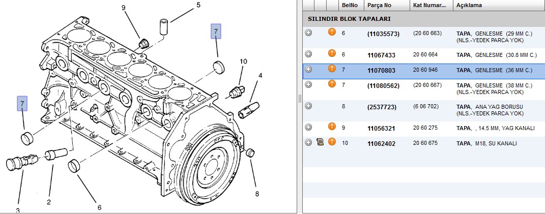Sort by the BelNo column header
Image resolution: width=545 pixels, height=214 pixels.
pyautogui.click(x=351, y=5)
